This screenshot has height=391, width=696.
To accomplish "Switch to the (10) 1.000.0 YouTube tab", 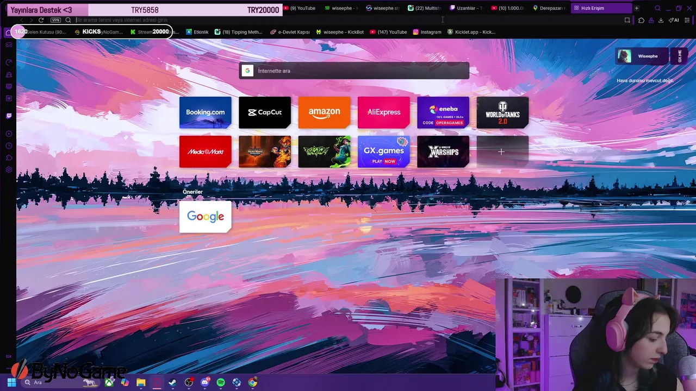I will click(x=508, y=8).
